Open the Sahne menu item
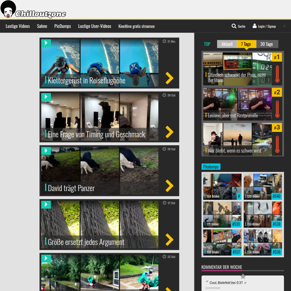The image size is (291, 291). coord(42,26)
